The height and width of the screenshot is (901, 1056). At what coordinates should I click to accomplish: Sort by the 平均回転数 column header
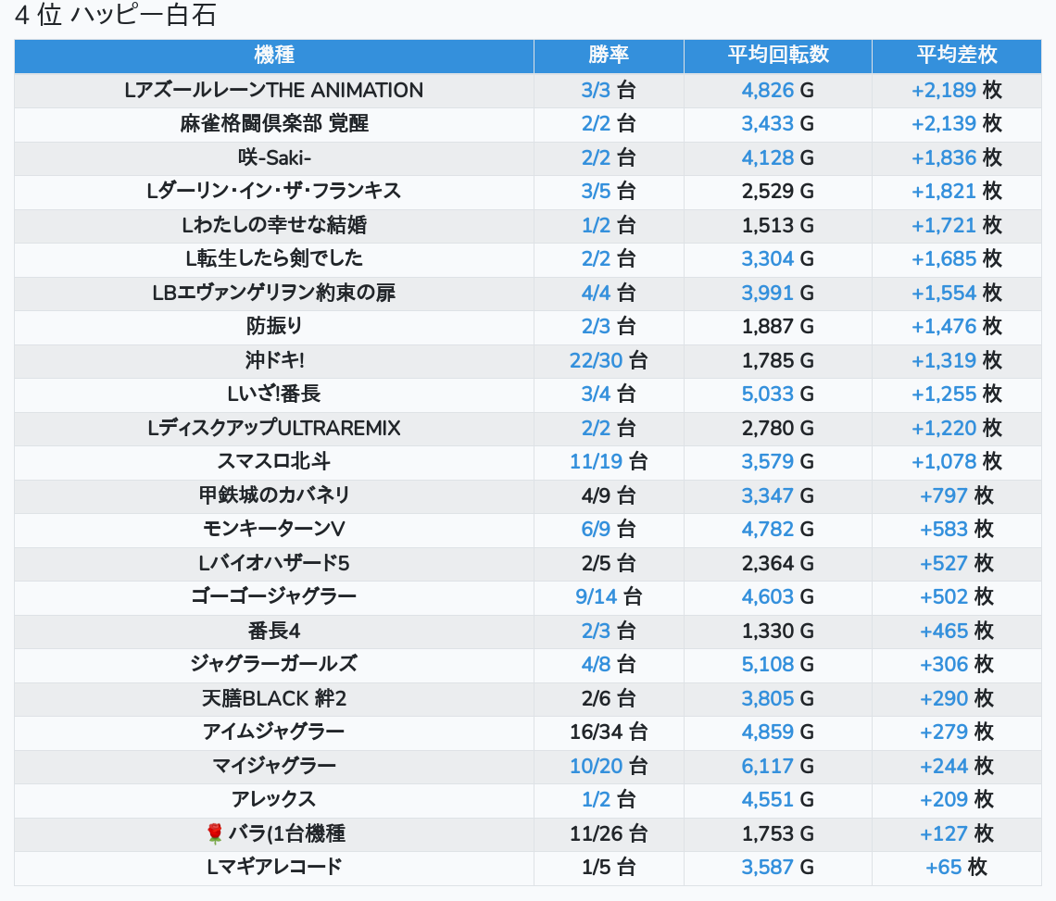pos(778,56)
